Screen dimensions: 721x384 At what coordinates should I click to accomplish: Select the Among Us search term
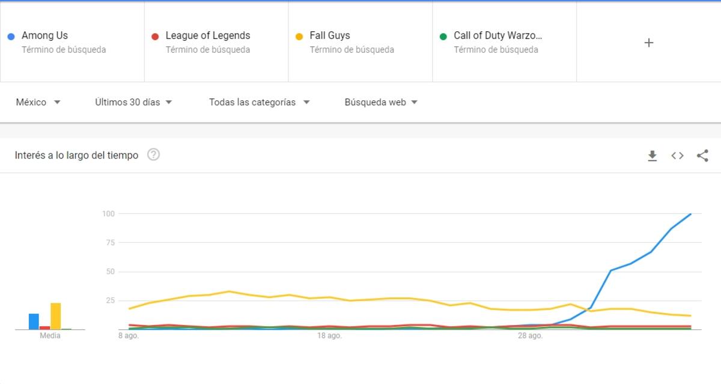(x=72, y=42)
